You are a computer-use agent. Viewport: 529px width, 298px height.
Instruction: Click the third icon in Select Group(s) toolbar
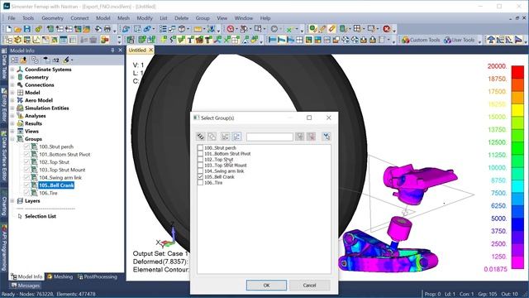(225, 137)
